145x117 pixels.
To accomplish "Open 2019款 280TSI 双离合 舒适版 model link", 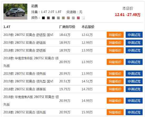I will (x=25, y=43).
